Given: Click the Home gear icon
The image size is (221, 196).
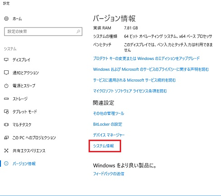Looking at the screenshot, I should point(6,18).
